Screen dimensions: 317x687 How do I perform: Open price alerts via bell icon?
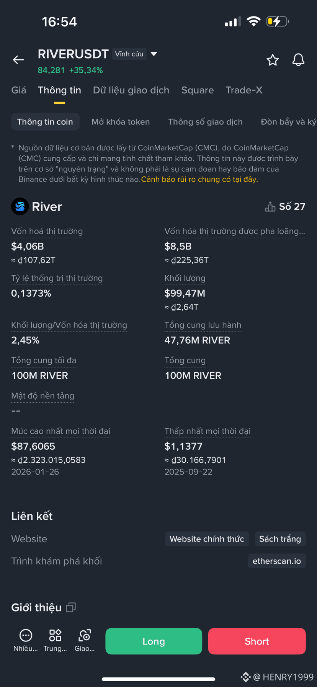pos(298,60)
